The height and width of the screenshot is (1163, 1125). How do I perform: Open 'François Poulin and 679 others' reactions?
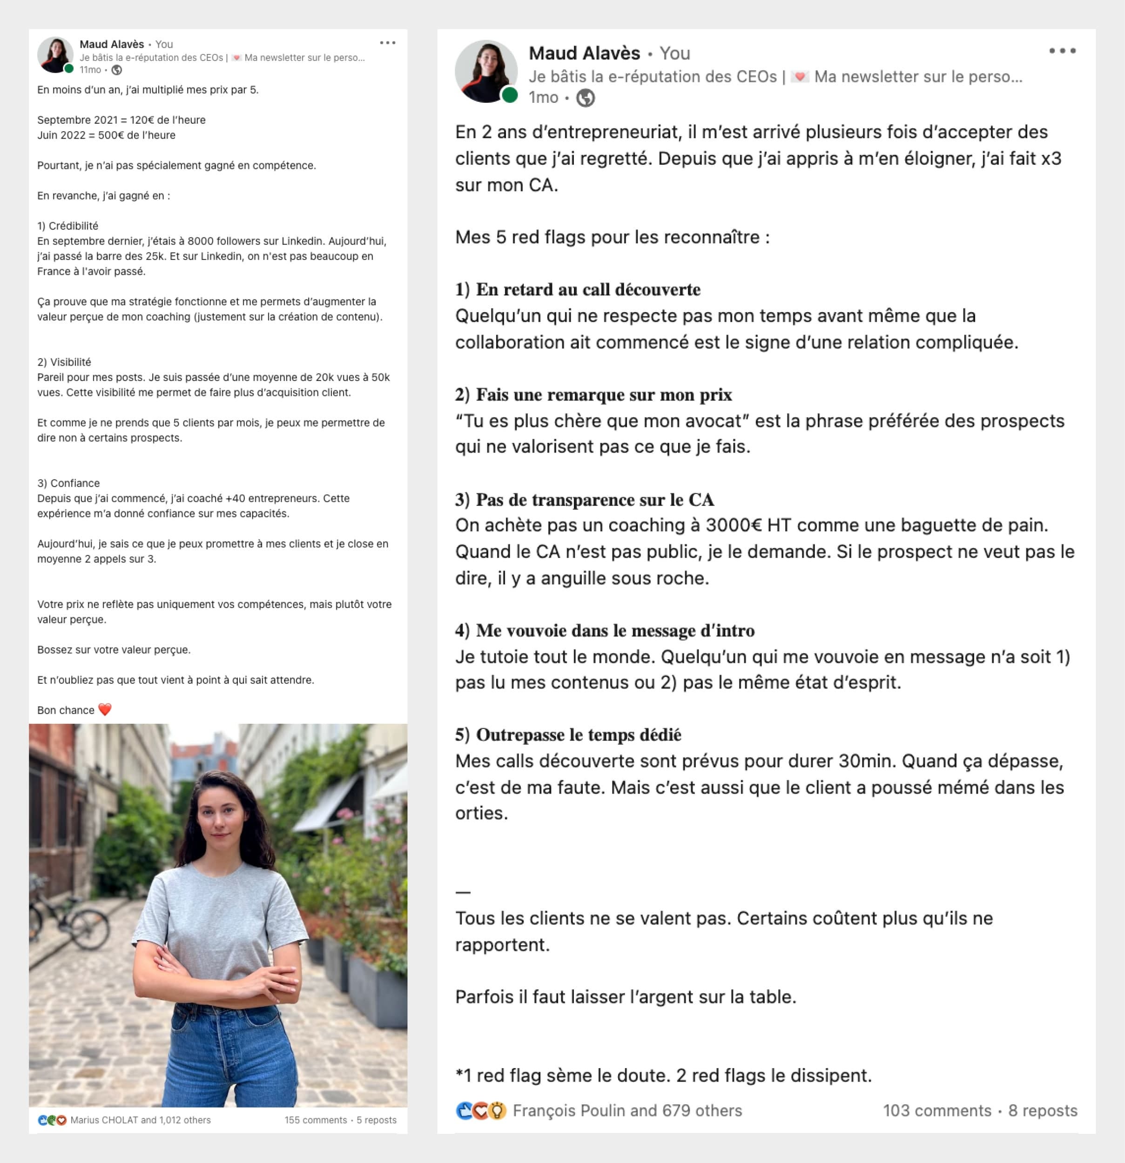tap(627, 1111)
